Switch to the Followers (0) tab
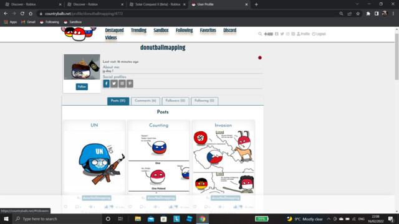This screenshot has width=399, height=224. (x=175, y=101)
